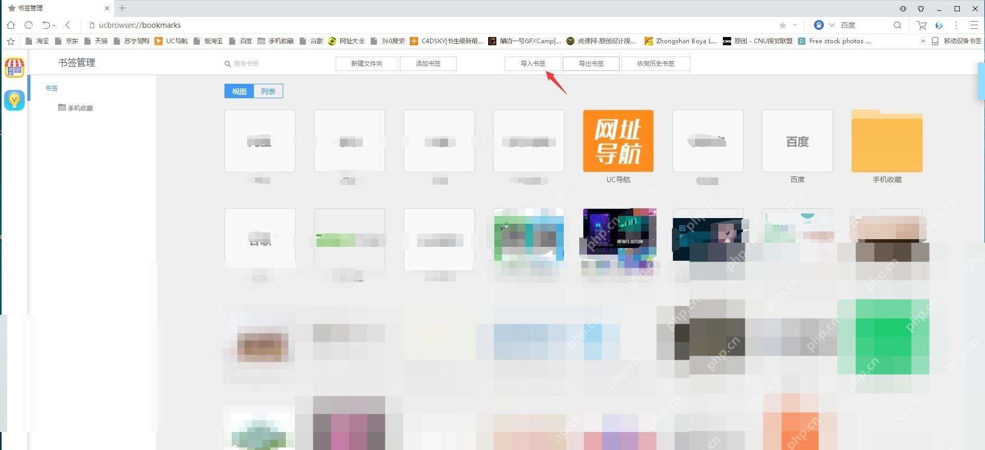The height and width of the screenshot is (450, 985).
Task: Go to the browser home page
Action: pos(11,25)
